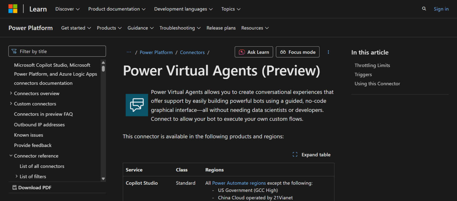457x201 pixels.
Task: Select Release plans in the navigation
Action: [221, 28]
